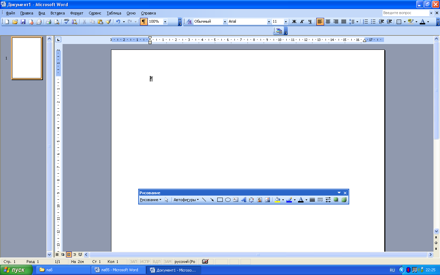Insert Clip Art from Drawing toolbar

(260, 200)
